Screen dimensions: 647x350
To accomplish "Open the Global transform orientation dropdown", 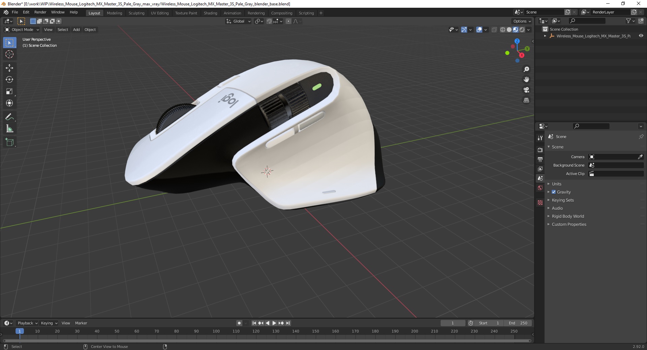I will click(x=238, y=21).
